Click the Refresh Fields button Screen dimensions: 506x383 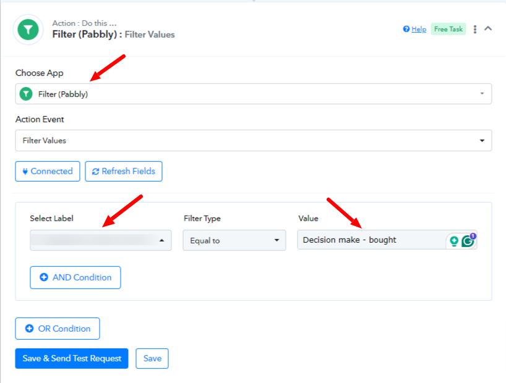pos(124,171)
